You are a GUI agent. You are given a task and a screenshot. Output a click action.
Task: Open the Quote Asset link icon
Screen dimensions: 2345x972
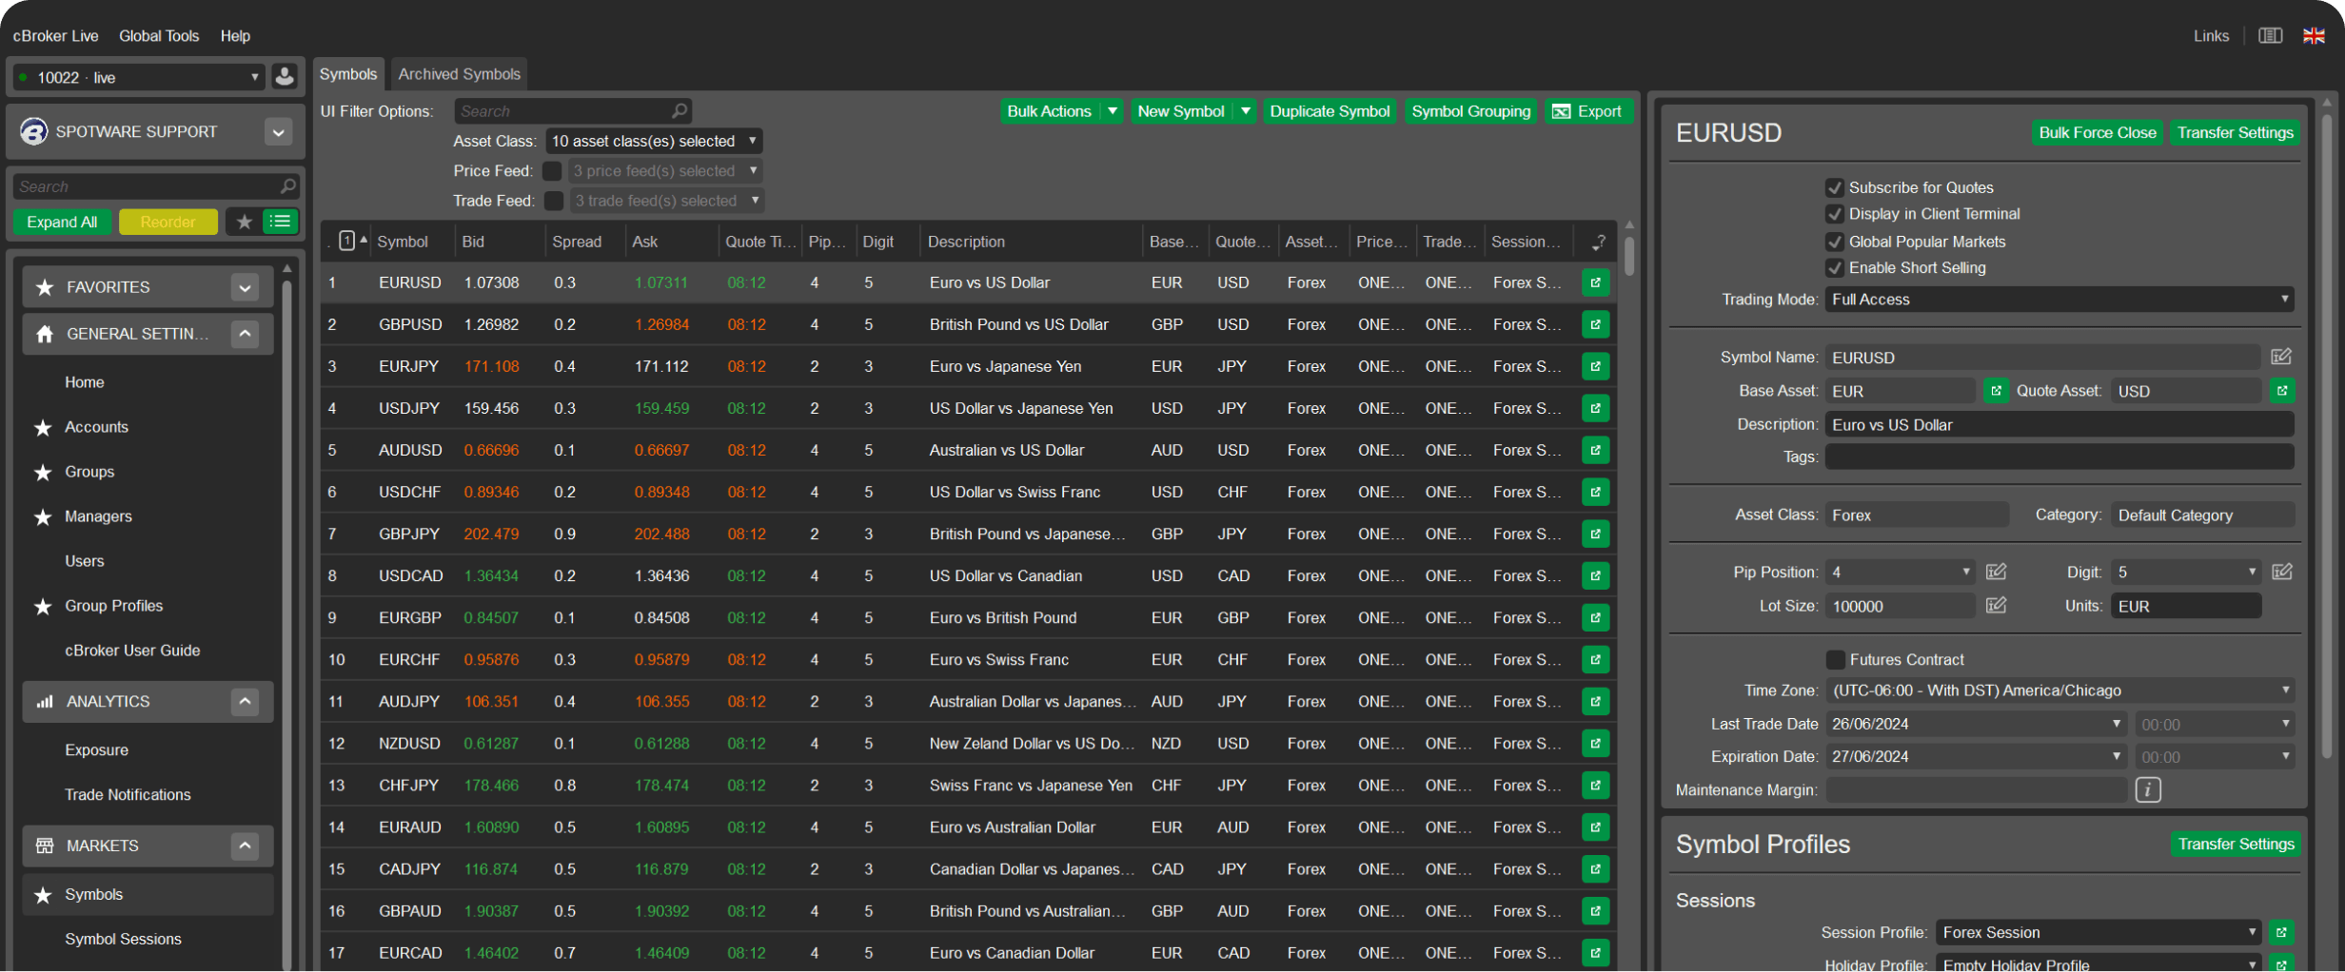point(2281,391)
